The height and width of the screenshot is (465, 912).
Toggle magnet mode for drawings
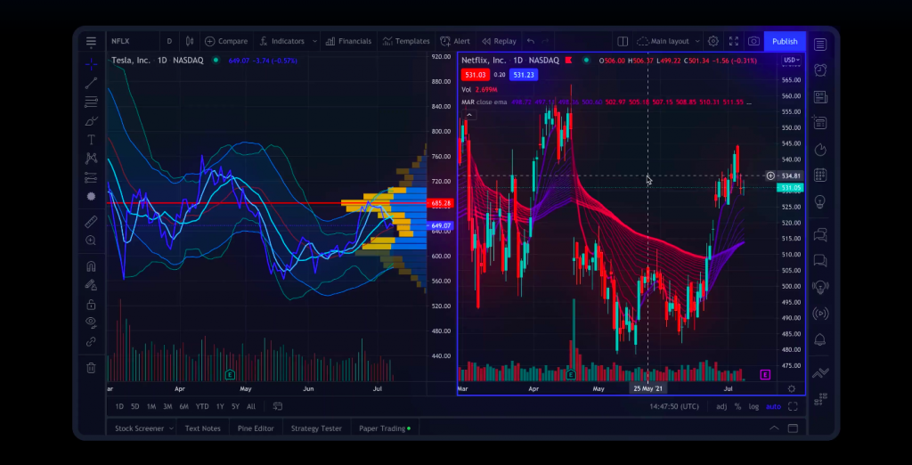coord(91,266)
